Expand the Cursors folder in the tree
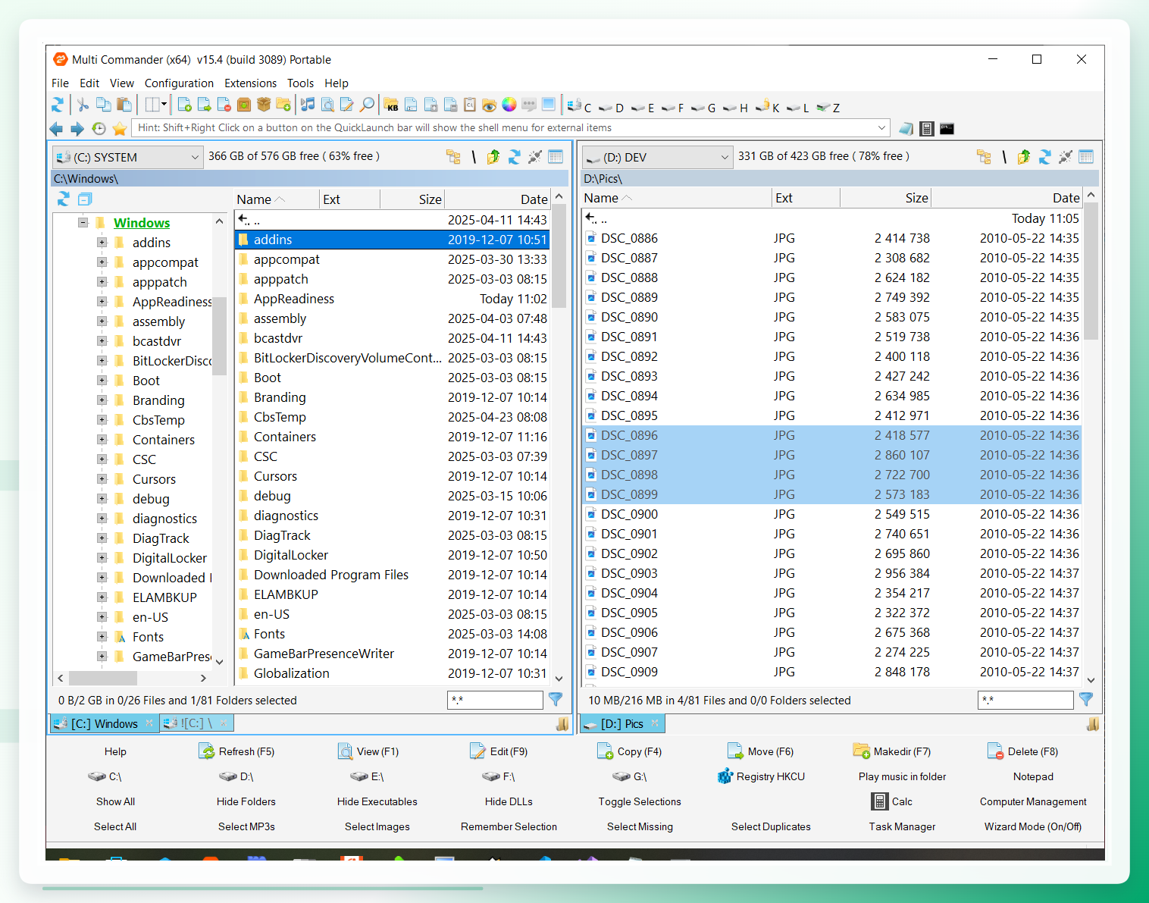This screenshot has width=1149, height=903. 102,479
